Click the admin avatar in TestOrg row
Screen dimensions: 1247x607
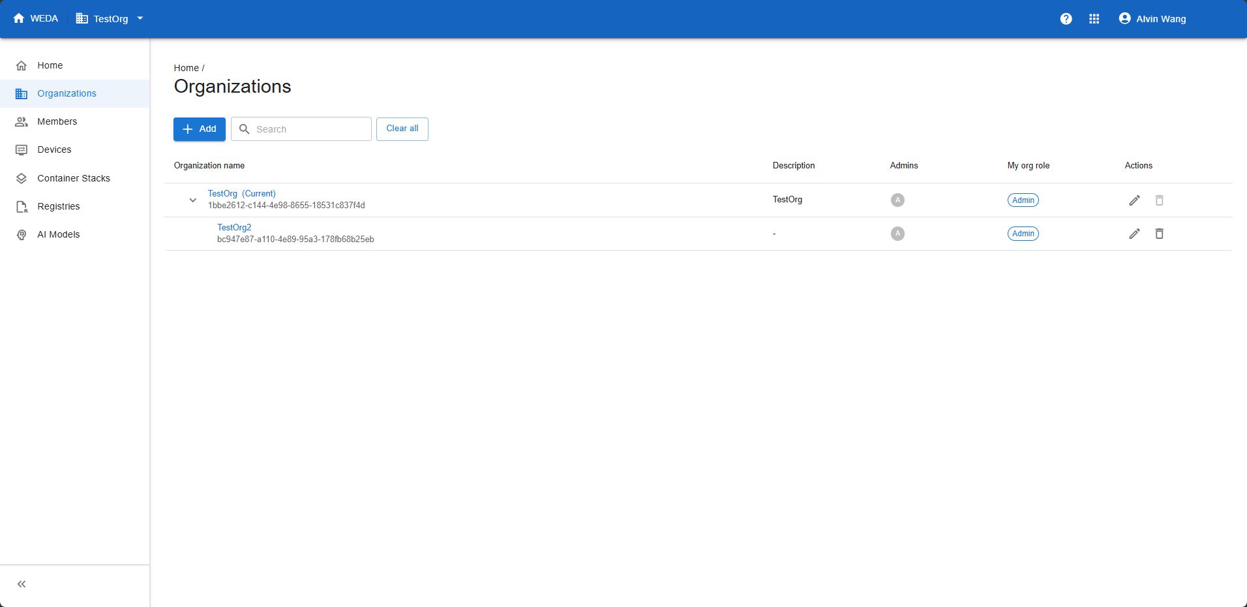[897, 200]
